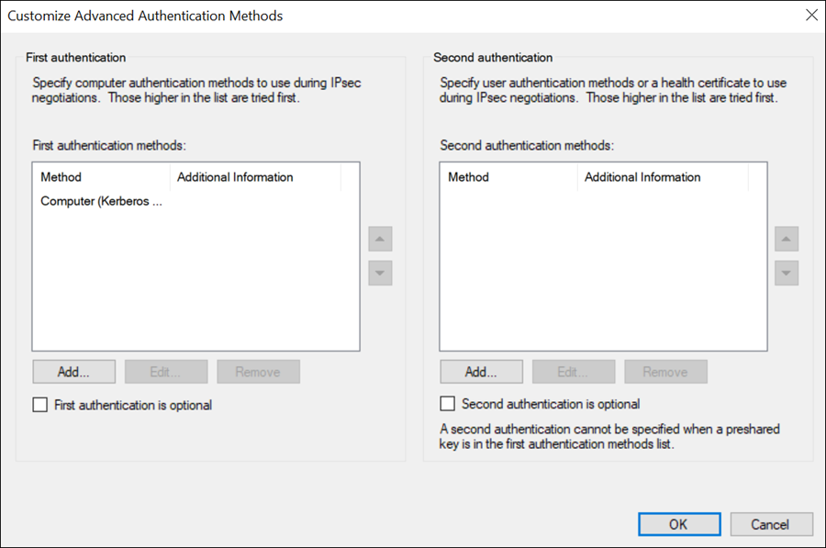Image resolution: width=826 pixels, height=548 pixels.
Task: Enable First authentication is optional
Action: [x=40, y=405]
